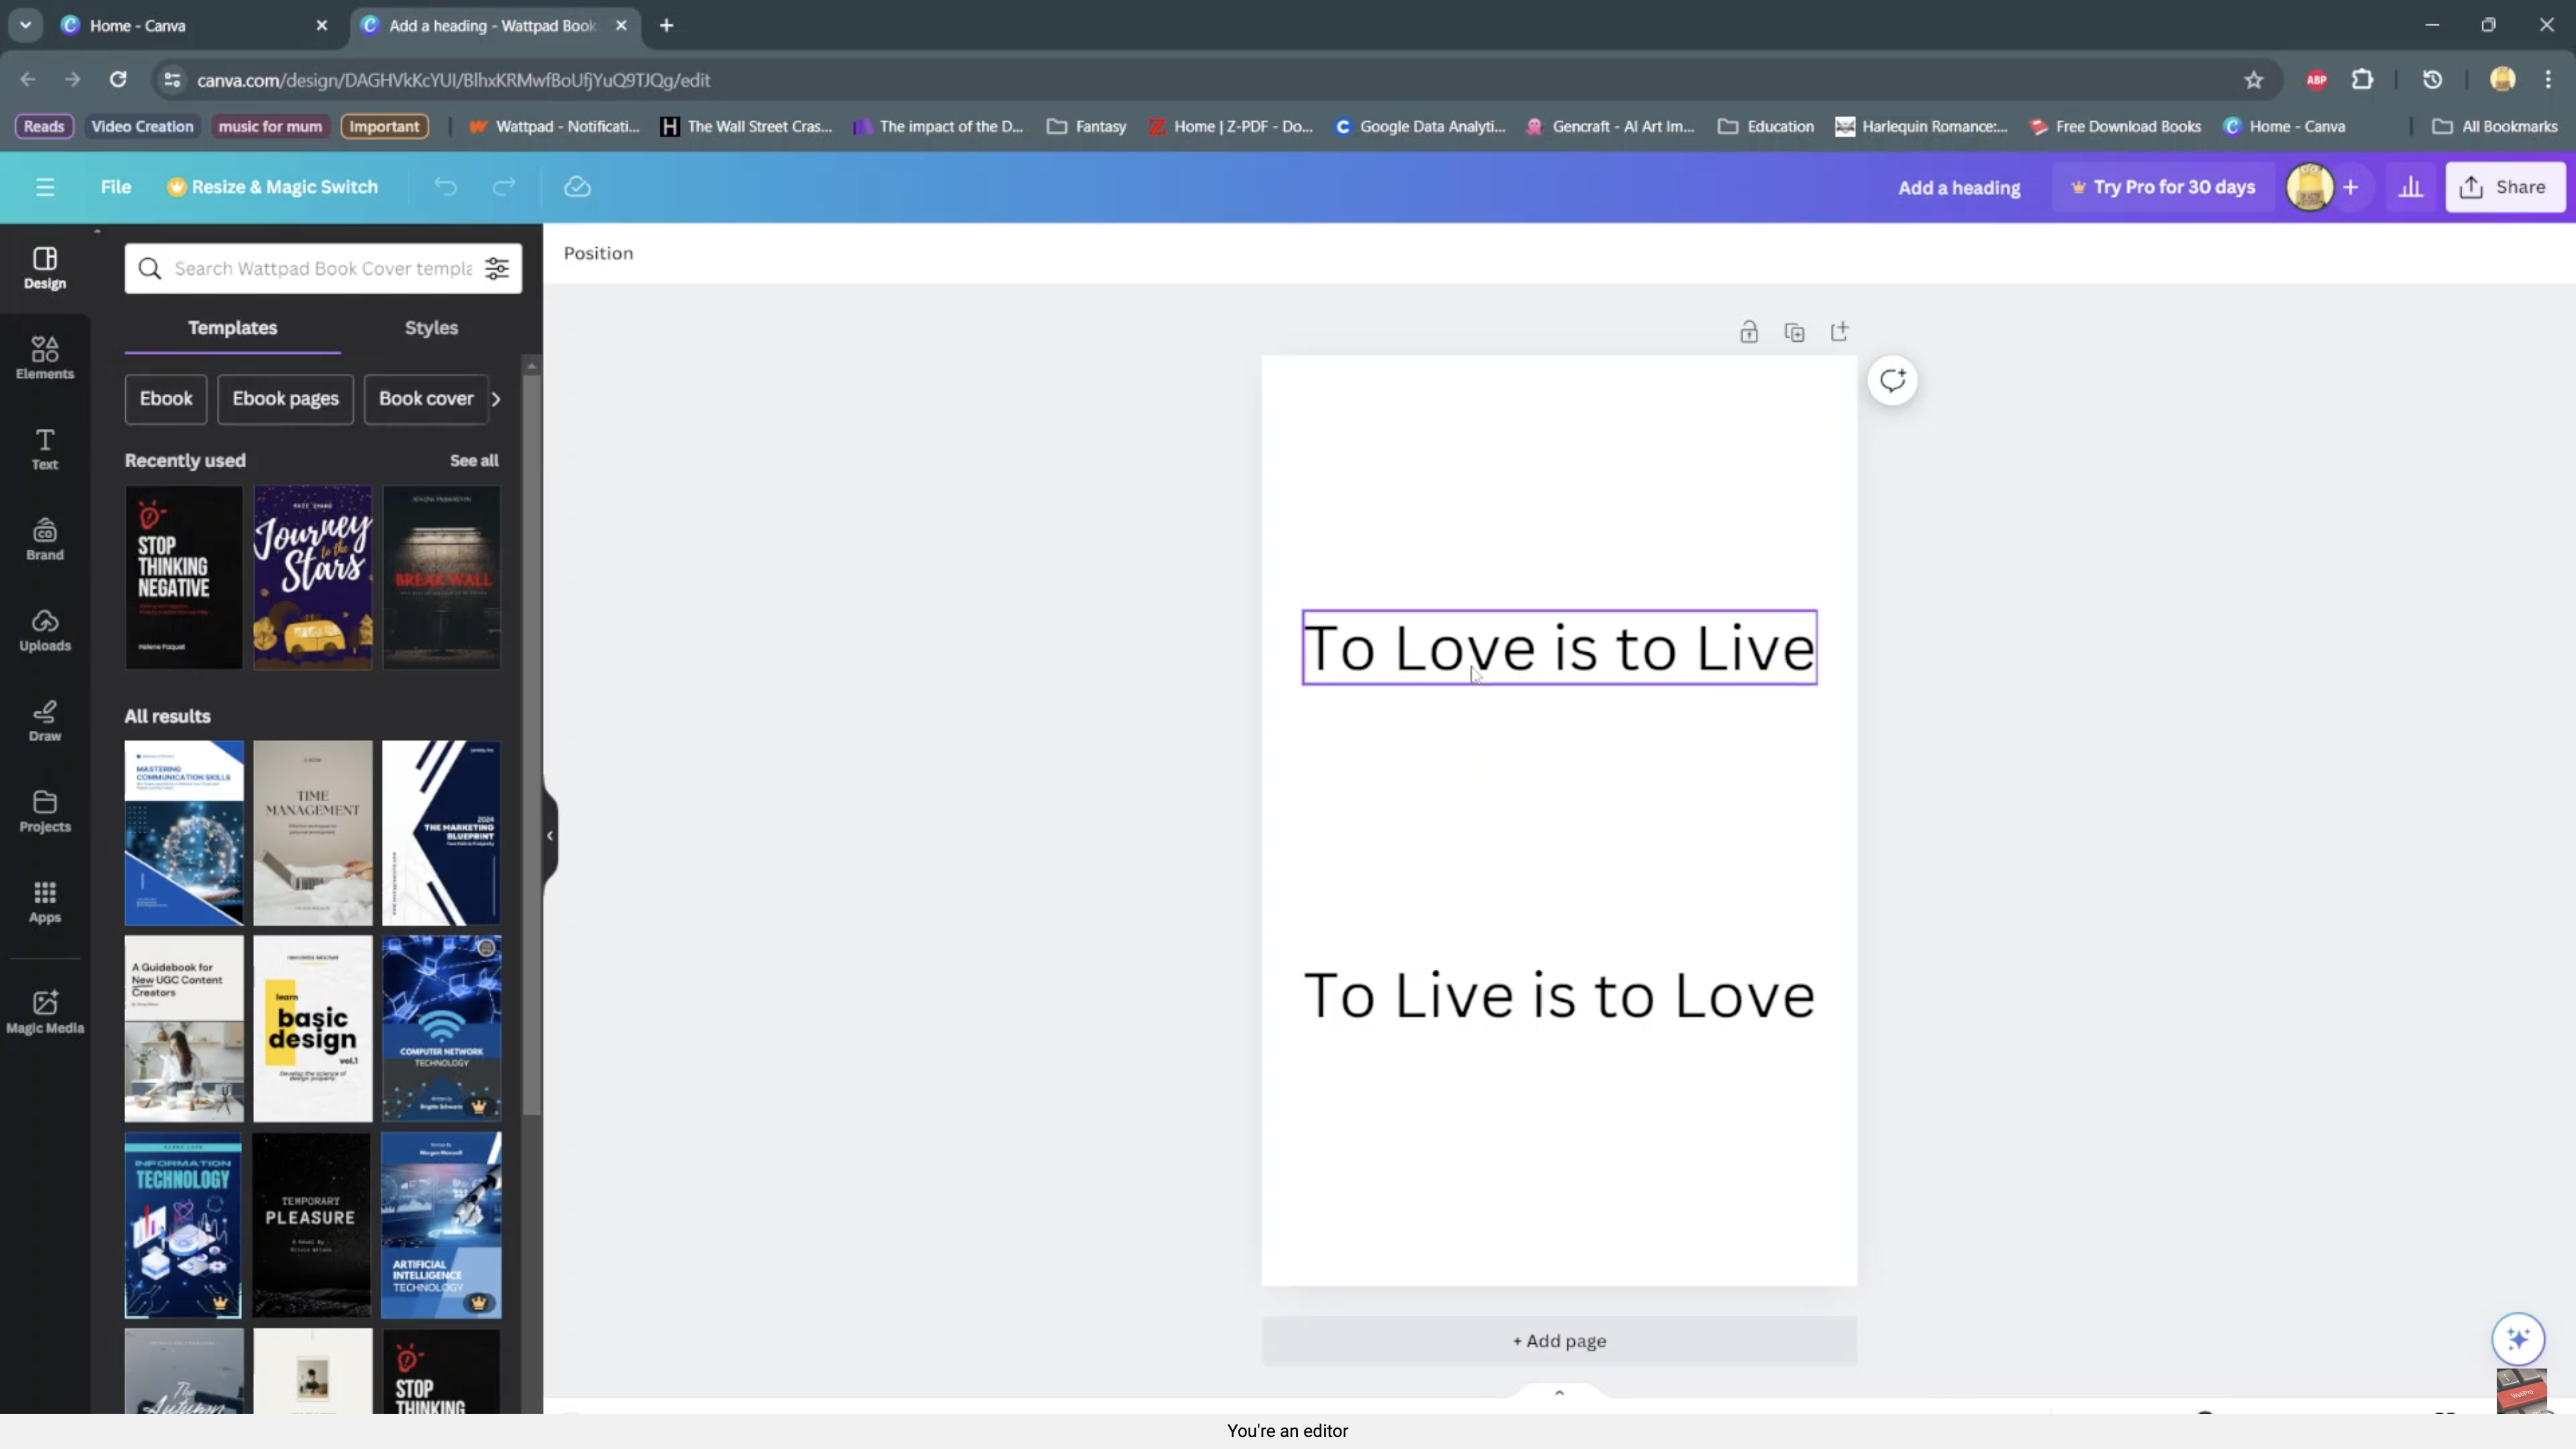Select the Draw tool in sidebar

click(x=45, y=720)
